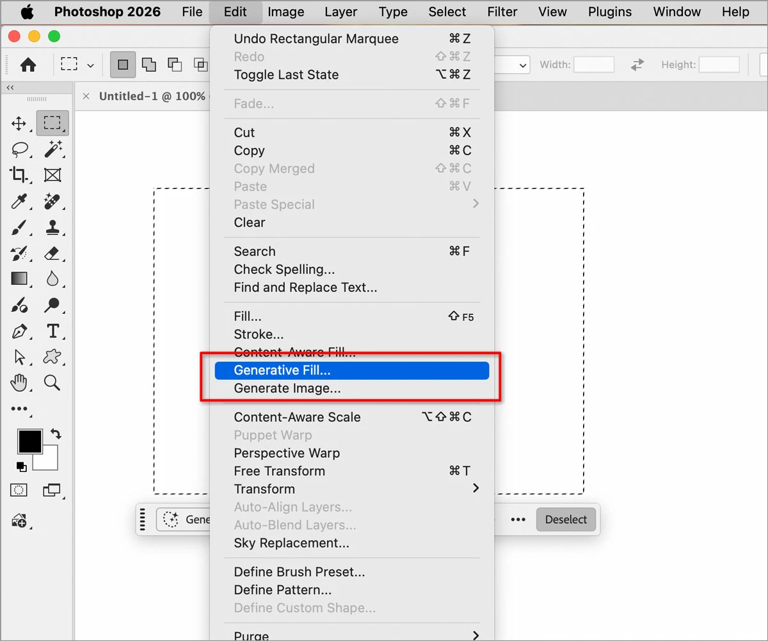Click the Height input field

pos(719,65)
